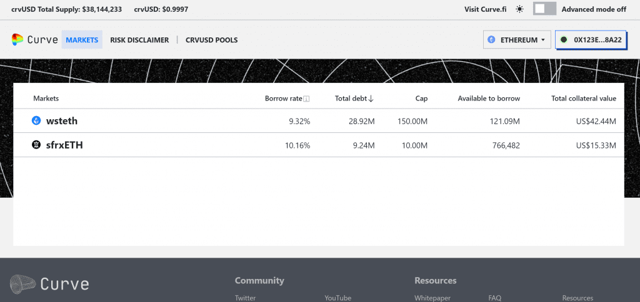Image resolution: width=640 pixels, height=302 pixels.
Task: Click the crvUSD: $0.9997 price text
Action: 161,9
